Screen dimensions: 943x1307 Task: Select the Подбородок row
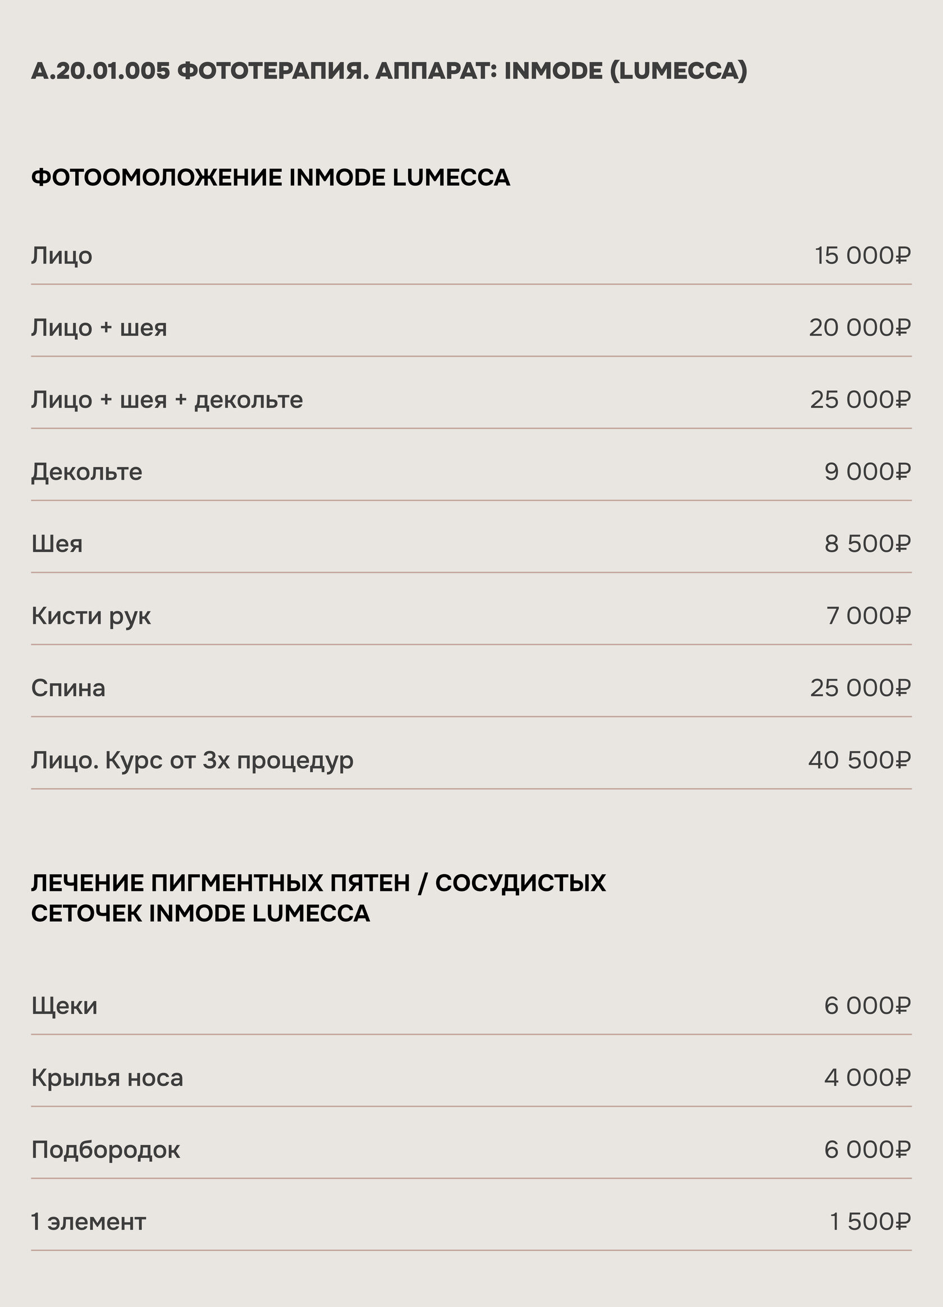pyautogui.click(x=471, y=1150)
